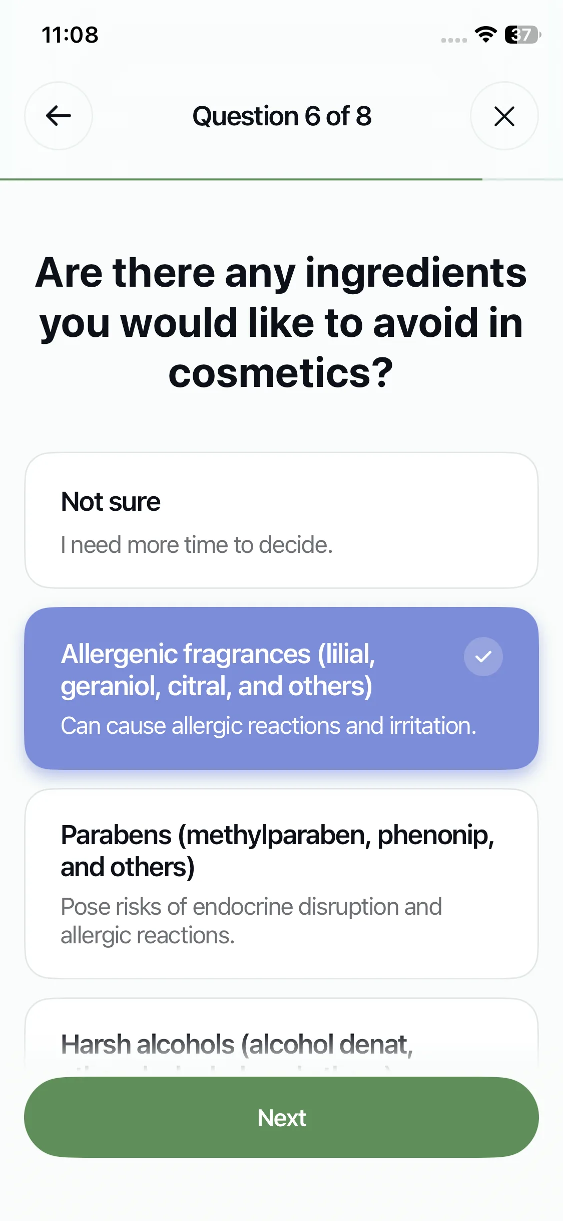Tap the Wi-Fi status icon
This screenshot has width=563, height=1221.
[485, 35]
